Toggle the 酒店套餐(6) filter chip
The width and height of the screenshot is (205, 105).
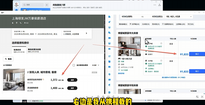click(123, 24)
